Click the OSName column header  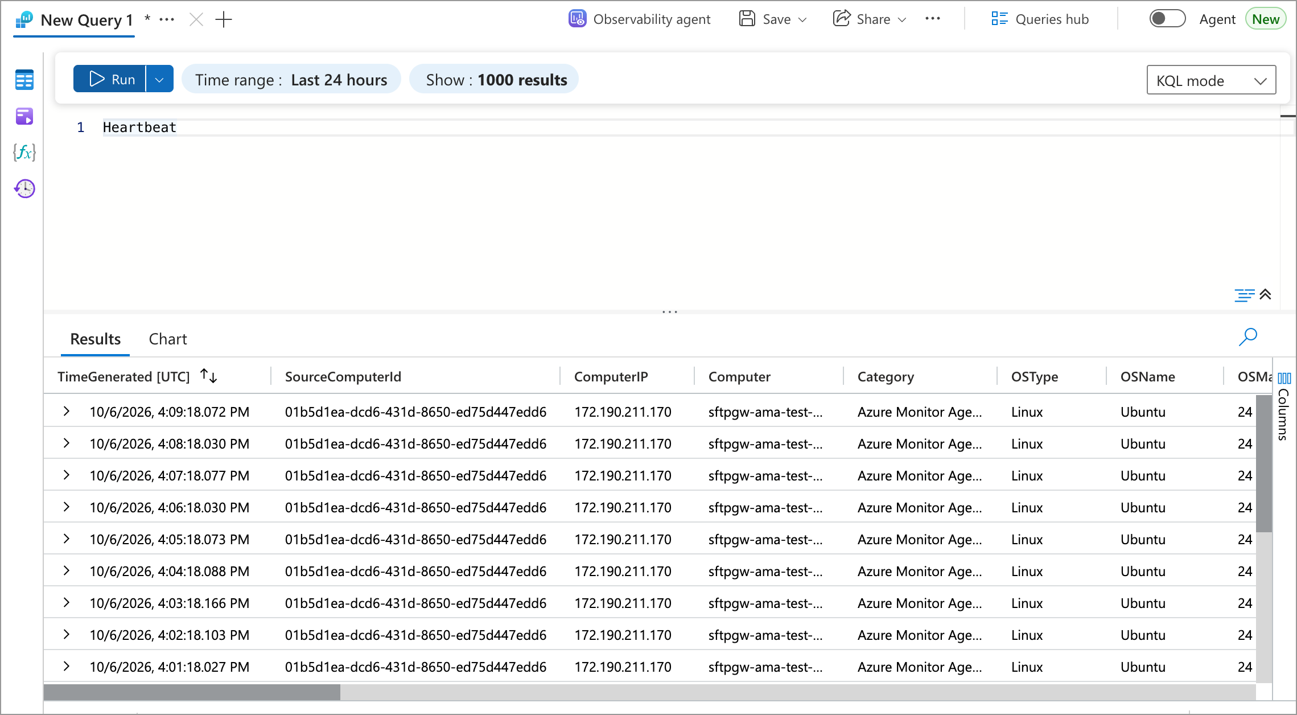tap(1147, 377)
